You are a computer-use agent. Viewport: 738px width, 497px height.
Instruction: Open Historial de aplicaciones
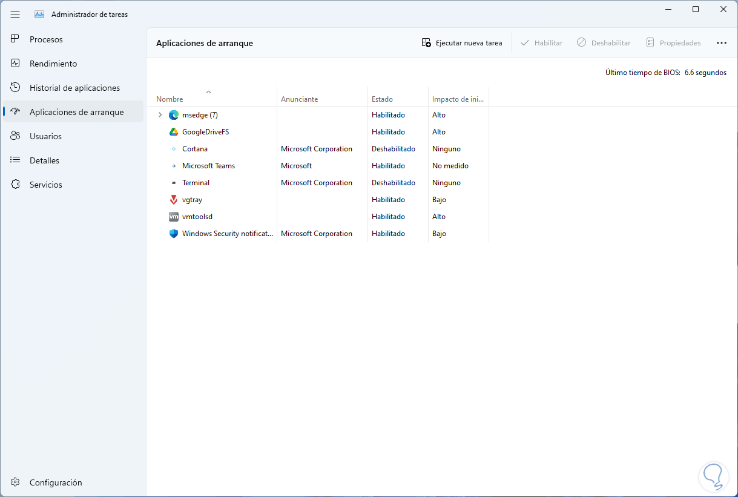click(74, 88)
